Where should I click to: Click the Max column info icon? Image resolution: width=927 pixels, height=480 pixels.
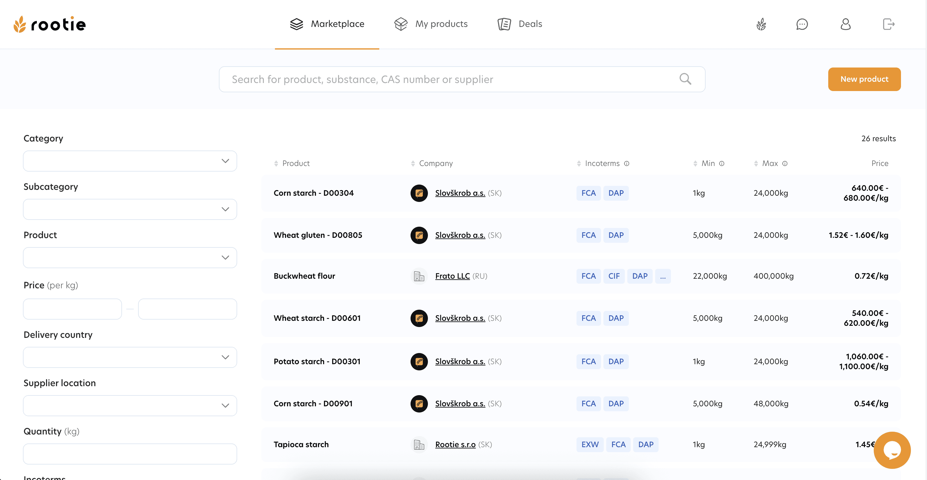pos(785,164)
